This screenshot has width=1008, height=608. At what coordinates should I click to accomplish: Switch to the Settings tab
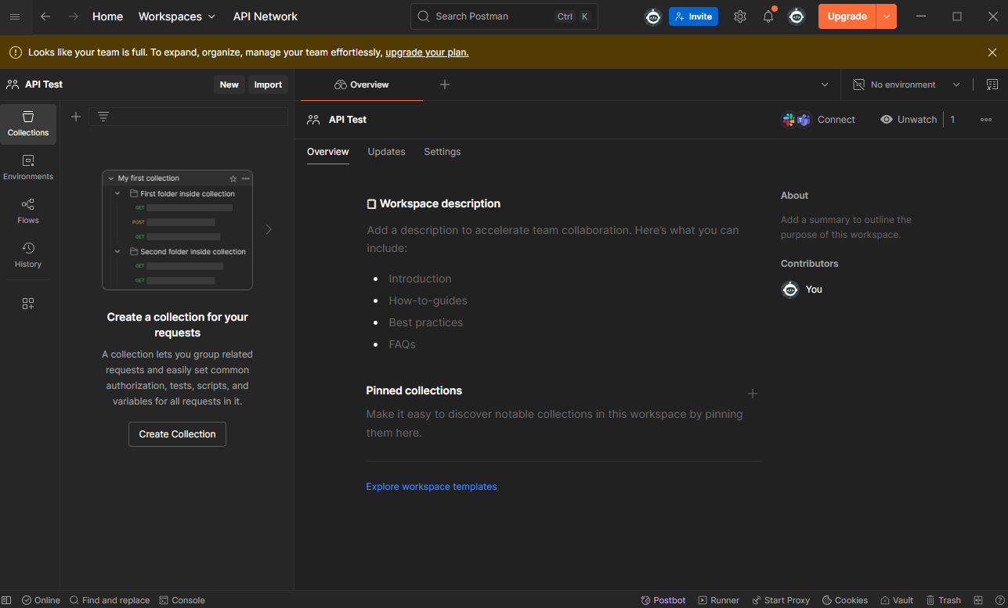coord(443,152)
